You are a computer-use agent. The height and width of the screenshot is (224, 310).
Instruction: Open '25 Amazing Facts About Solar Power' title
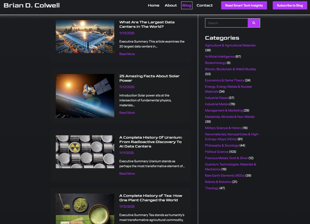tap(149, 78)
